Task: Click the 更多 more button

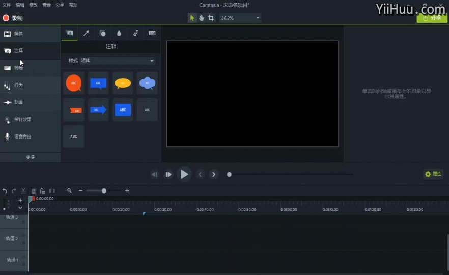Action: point(31,157)
